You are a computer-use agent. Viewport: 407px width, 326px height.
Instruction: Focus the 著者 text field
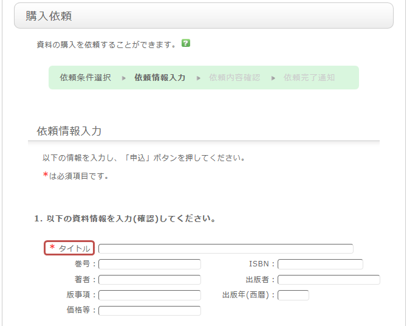149,280
